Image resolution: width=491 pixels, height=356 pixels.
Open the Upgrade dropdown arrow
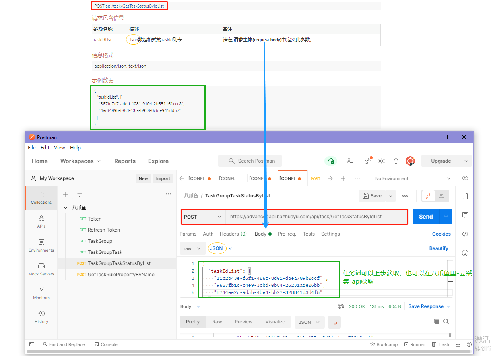466,161
